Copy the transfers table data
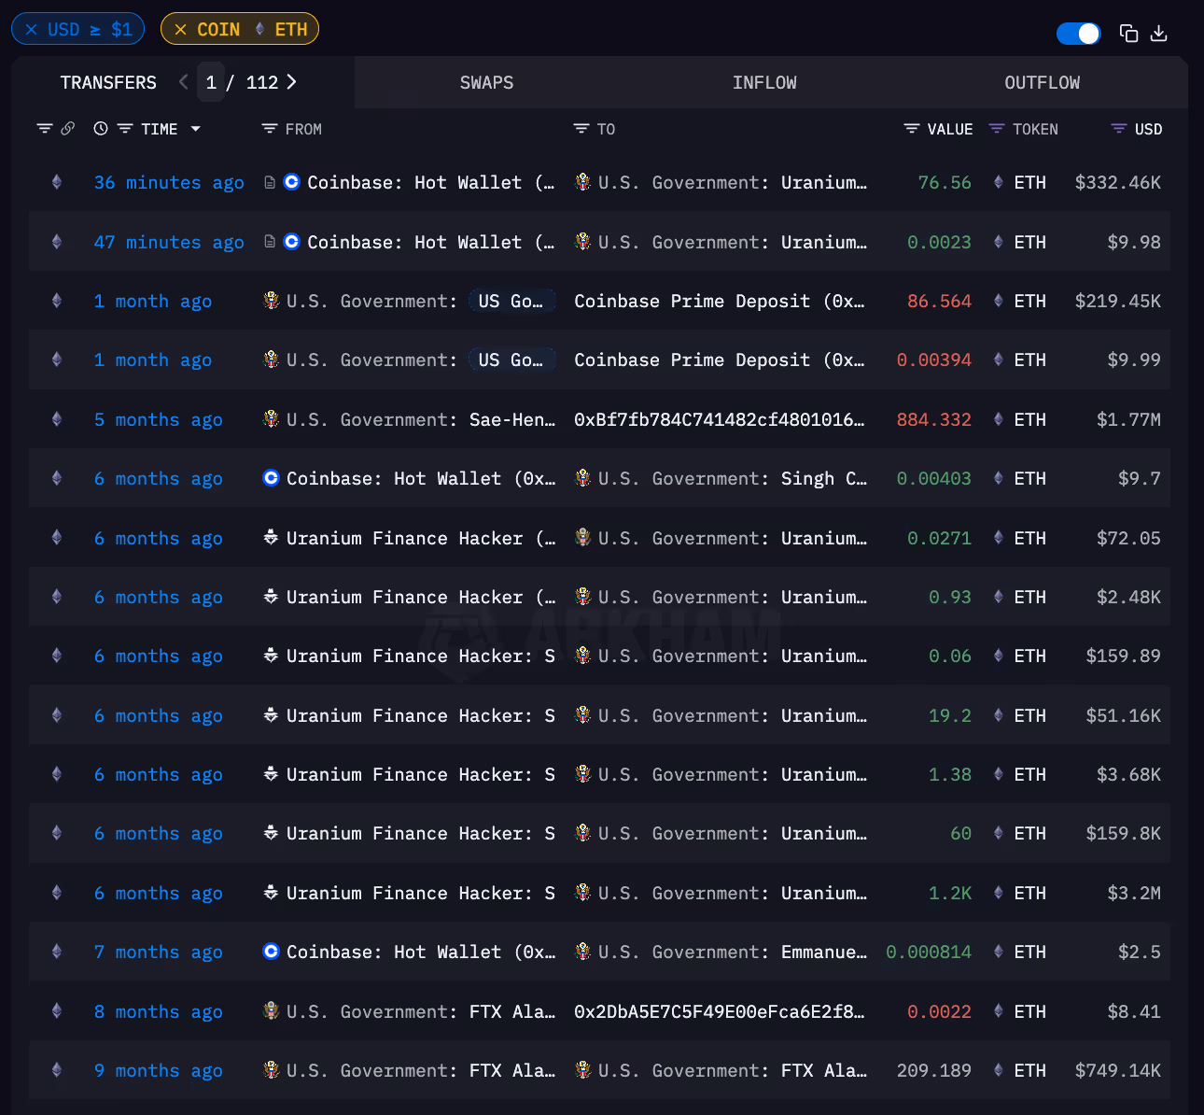The image size is (1204, 1115). pyautogui.click(x=1128, y=34)
